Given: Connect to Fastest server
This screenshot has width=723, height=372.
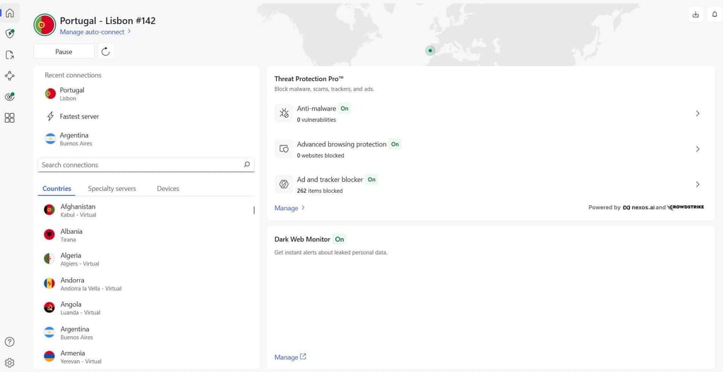Looking at the screenshot, I should pos(146,116).
